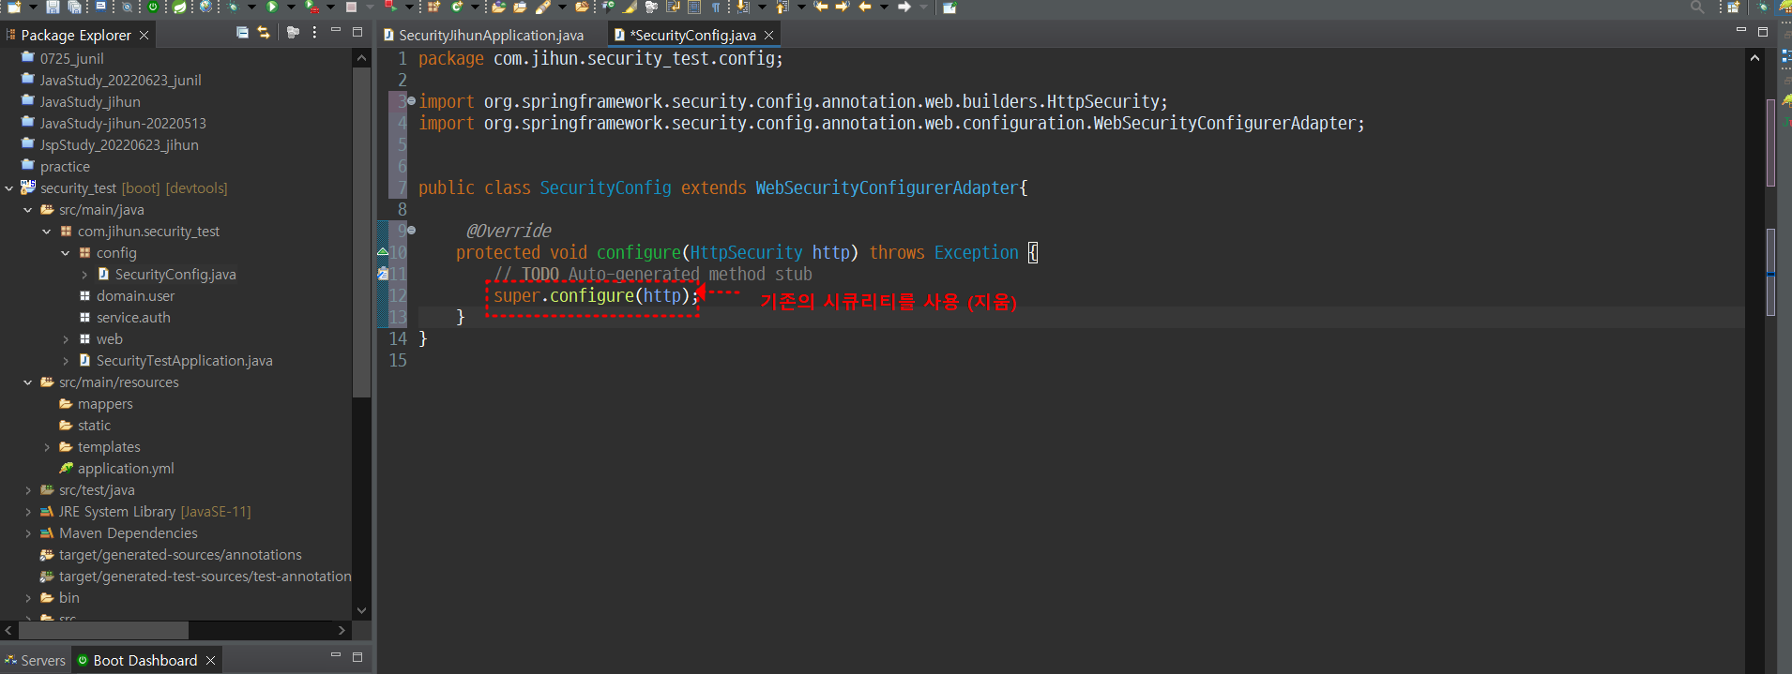Viewport: 1792px width, 674px height.
Task: Open the web browser globe icon
Action: [205, 7]
